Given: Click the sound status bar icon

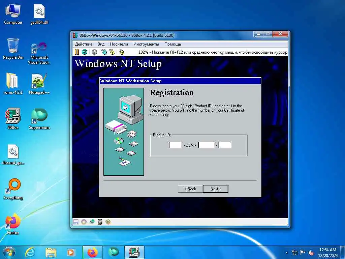Looking at the screenshot, I should click(108, 222).
